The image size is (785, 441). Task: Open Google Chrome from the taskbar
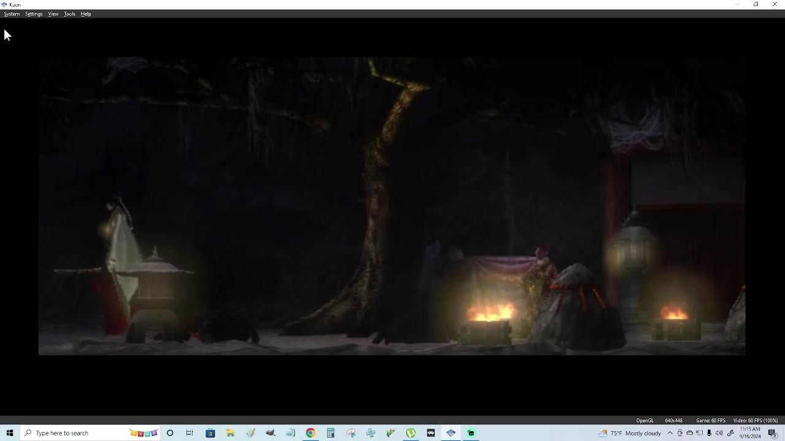point(310,433)
